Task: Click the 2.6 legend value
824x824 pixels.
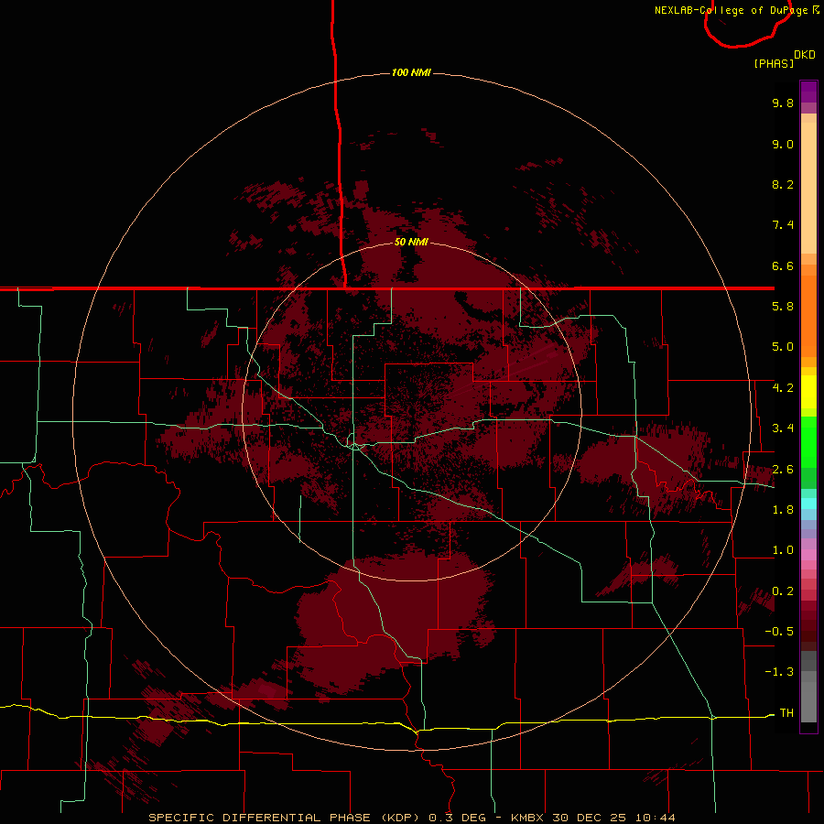Action: (x=783, y=470)
